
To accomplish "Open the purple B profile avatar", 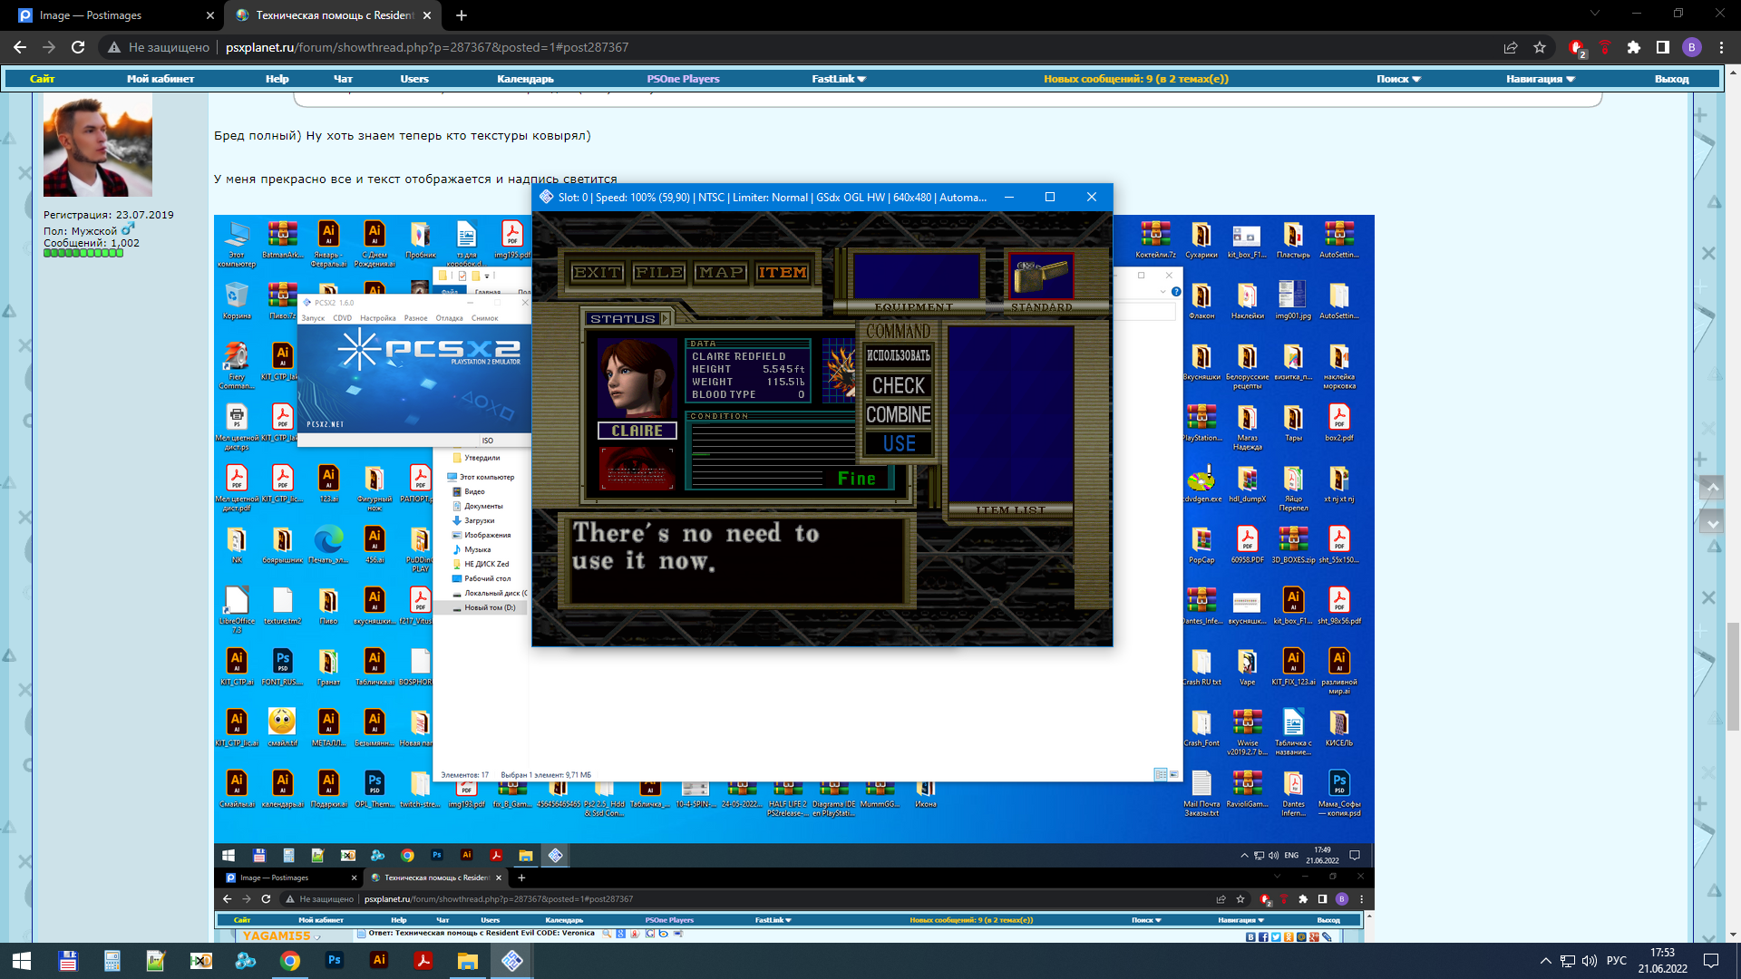I will click(x=1692, y=47).
